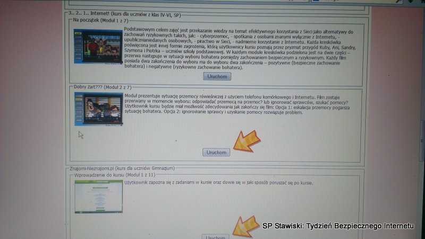Select the 'Znajomi-Nieznajomi.pl' course title

tap(122, 169)
